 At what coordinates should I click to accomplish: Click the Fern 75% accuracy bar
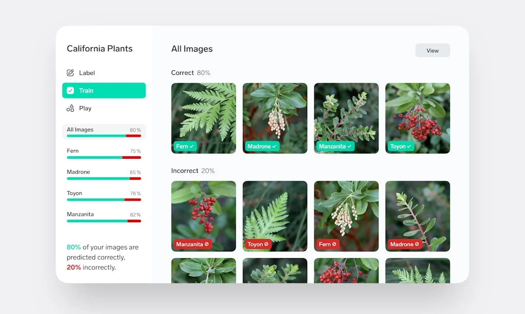click(x=104, y=157)
